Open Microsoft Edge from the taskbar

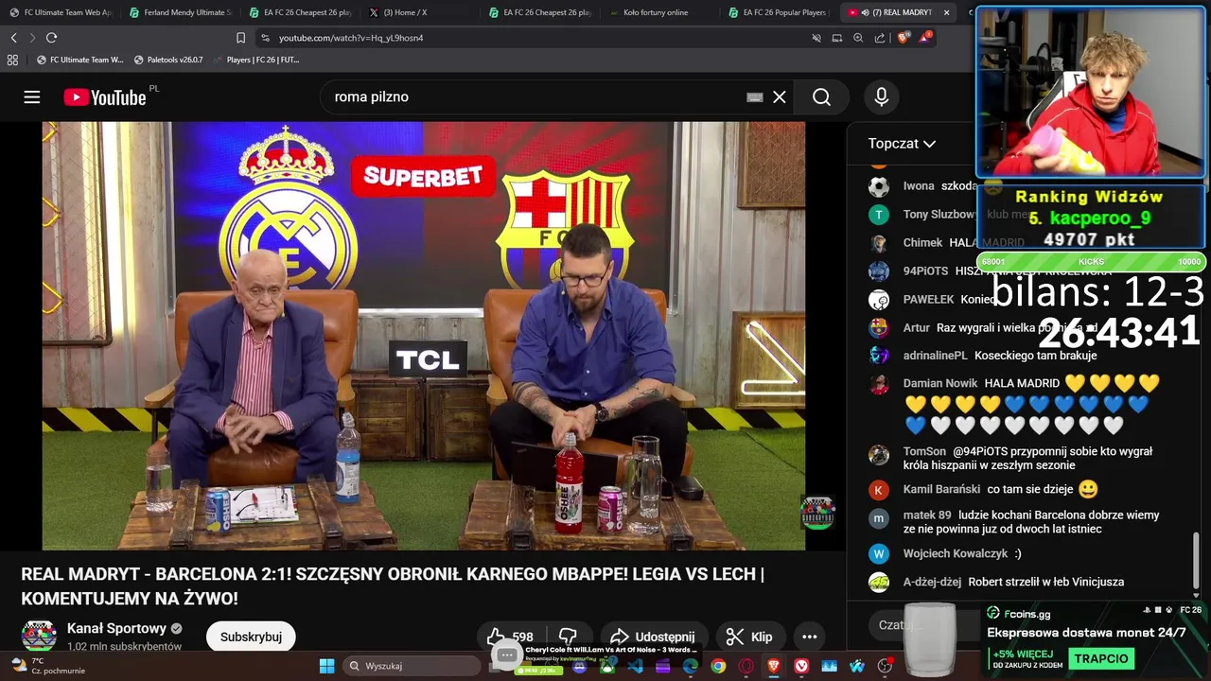tap(691, 666)
